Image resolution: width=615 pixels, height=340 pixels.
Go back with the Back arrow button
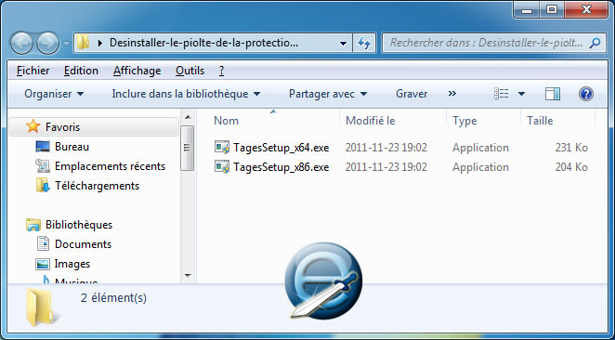coord(21,43)
